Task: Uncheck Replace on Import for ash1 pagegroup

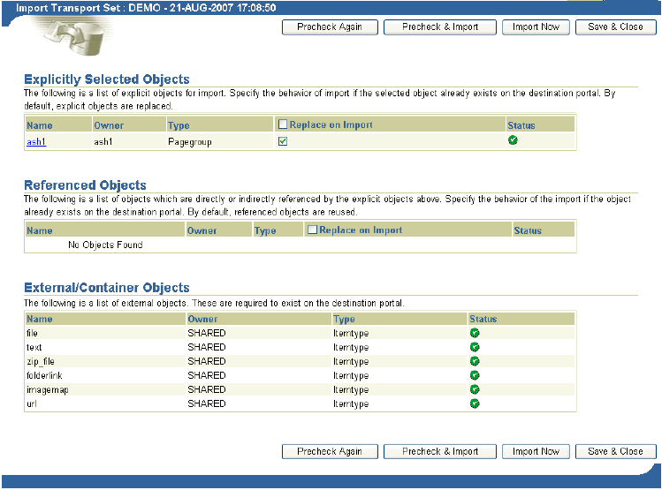Action: (283, 141)
